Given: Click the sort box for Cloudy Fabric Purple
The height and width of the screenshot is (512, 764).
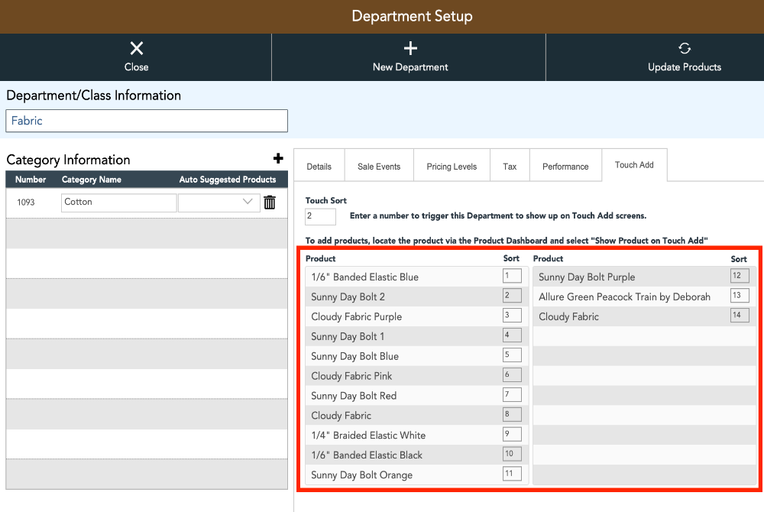Looking at the screenshot, I should [x=512, y=315].
